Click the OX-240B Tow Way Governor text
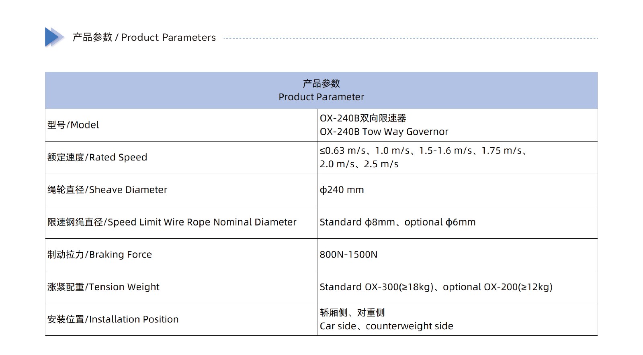Screen dimensions: 643x355 (x=384, y=132)
